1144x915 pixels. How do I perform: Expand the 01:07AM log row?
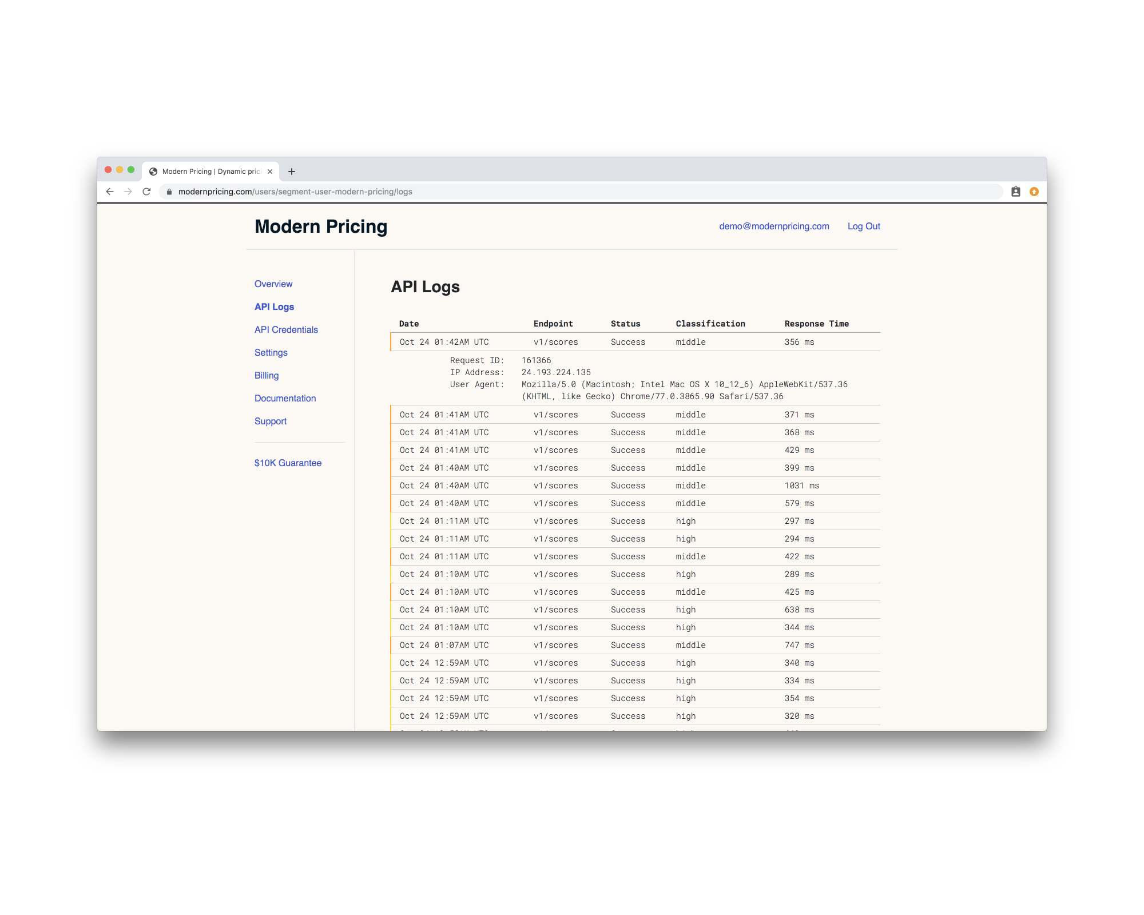(x=635, y=645)
